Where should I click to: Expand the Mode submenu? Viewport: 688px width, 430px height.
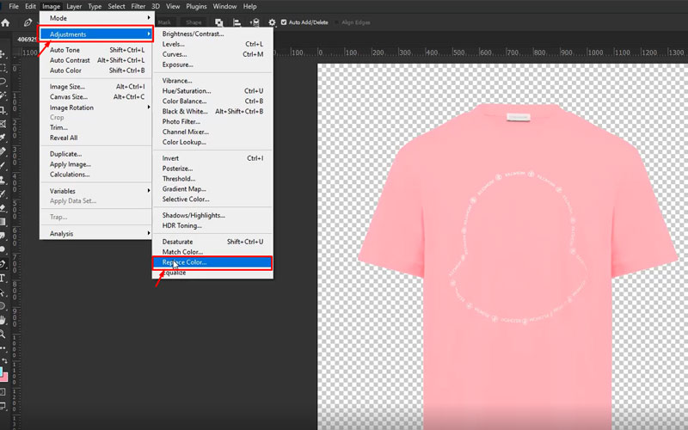(x=95, y=18)
